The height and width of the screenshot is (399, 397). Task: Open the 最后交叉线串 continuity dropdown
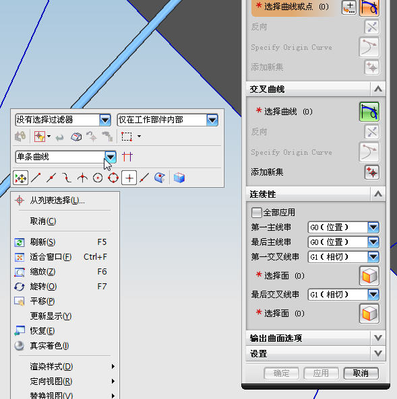(x=373, y=295)
